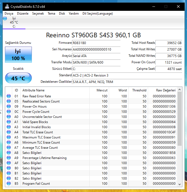Screen dimensions: 187x192
Task: Open the Tema menu
Action: (51, 14)
